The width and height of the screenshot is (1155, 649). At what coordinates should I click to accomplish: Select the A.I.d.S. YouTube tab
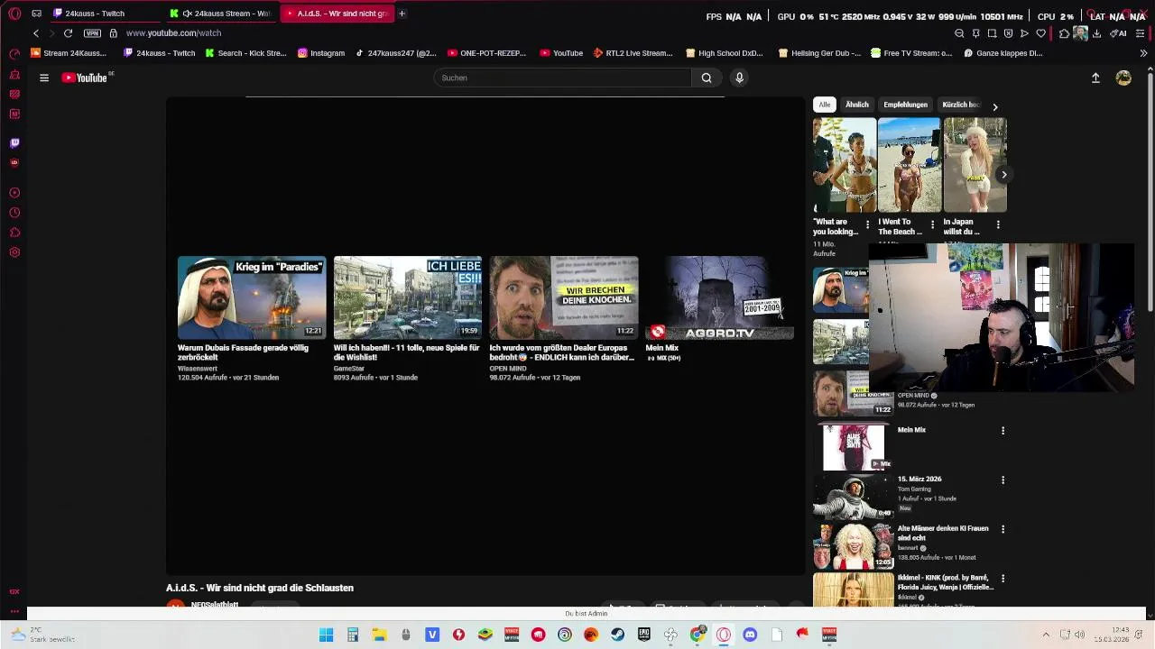336,14
